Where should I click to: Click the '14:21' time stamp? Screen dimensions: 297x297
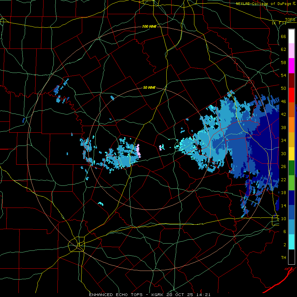coord(203,295)
